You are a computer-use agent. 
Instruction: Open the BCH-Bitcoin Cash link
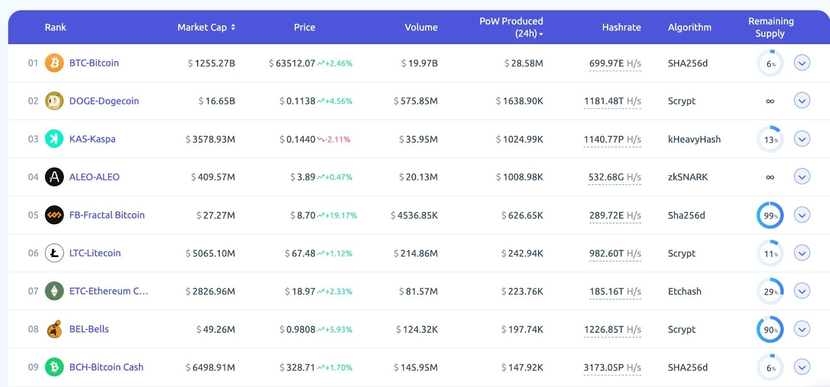[x=106, y=367]
